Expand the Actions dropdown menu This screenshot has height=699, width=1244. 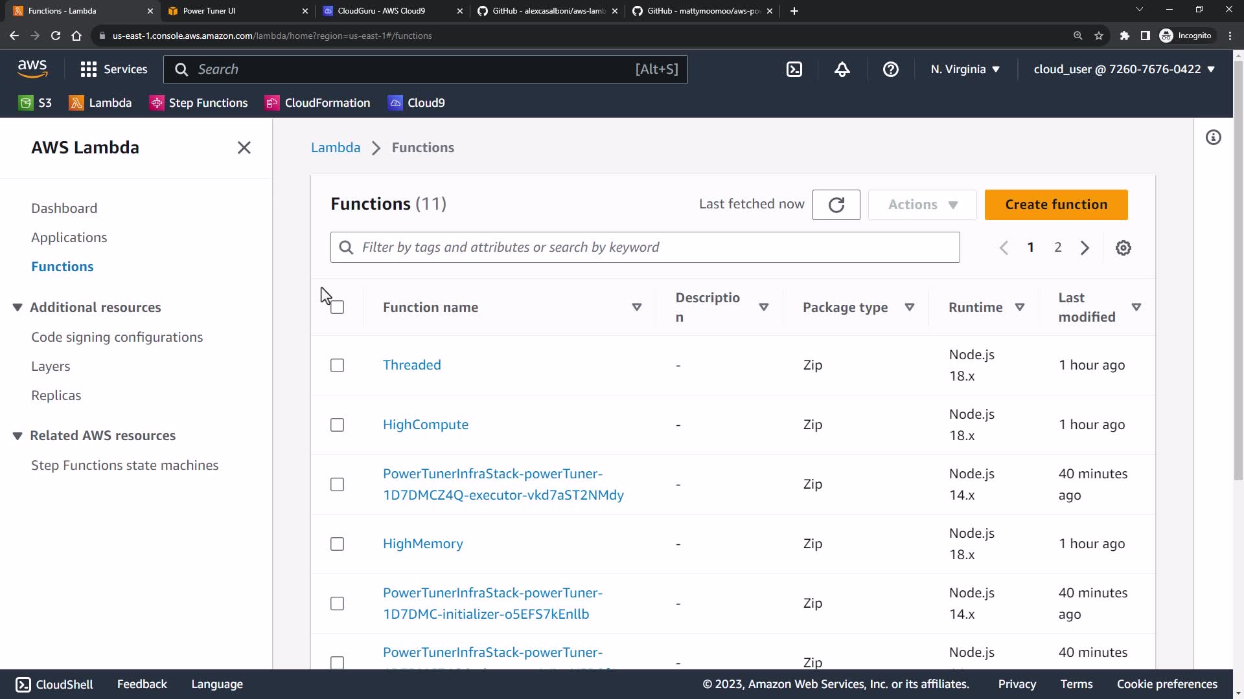tap(922, 205)
